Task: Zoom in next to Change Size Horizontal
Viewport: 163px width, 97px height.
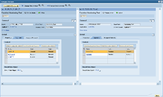Action: click(x=66, y=5)
